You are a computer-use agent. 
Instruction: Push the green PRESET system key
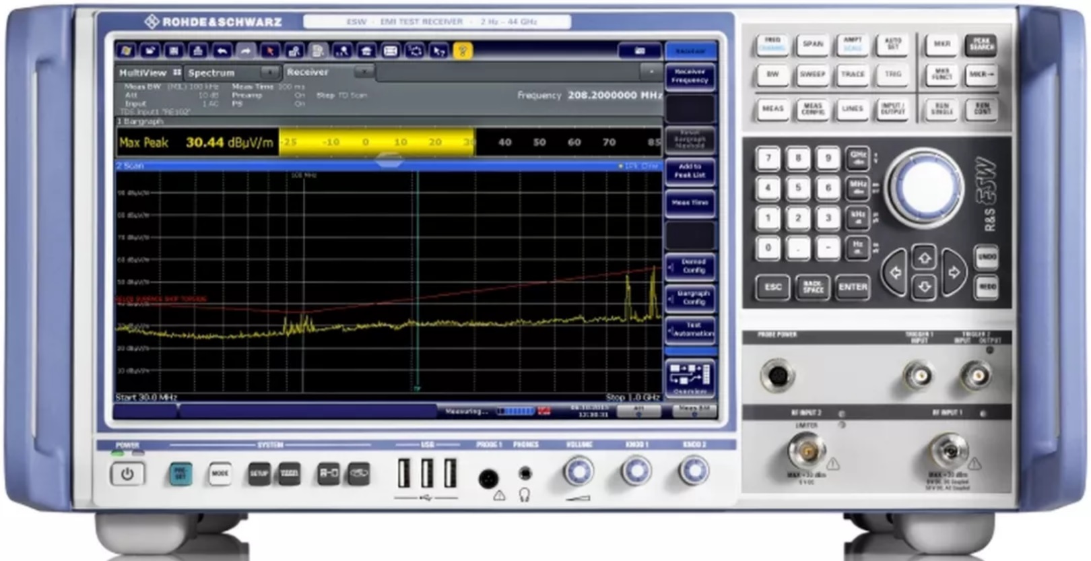tap(180, 473)
